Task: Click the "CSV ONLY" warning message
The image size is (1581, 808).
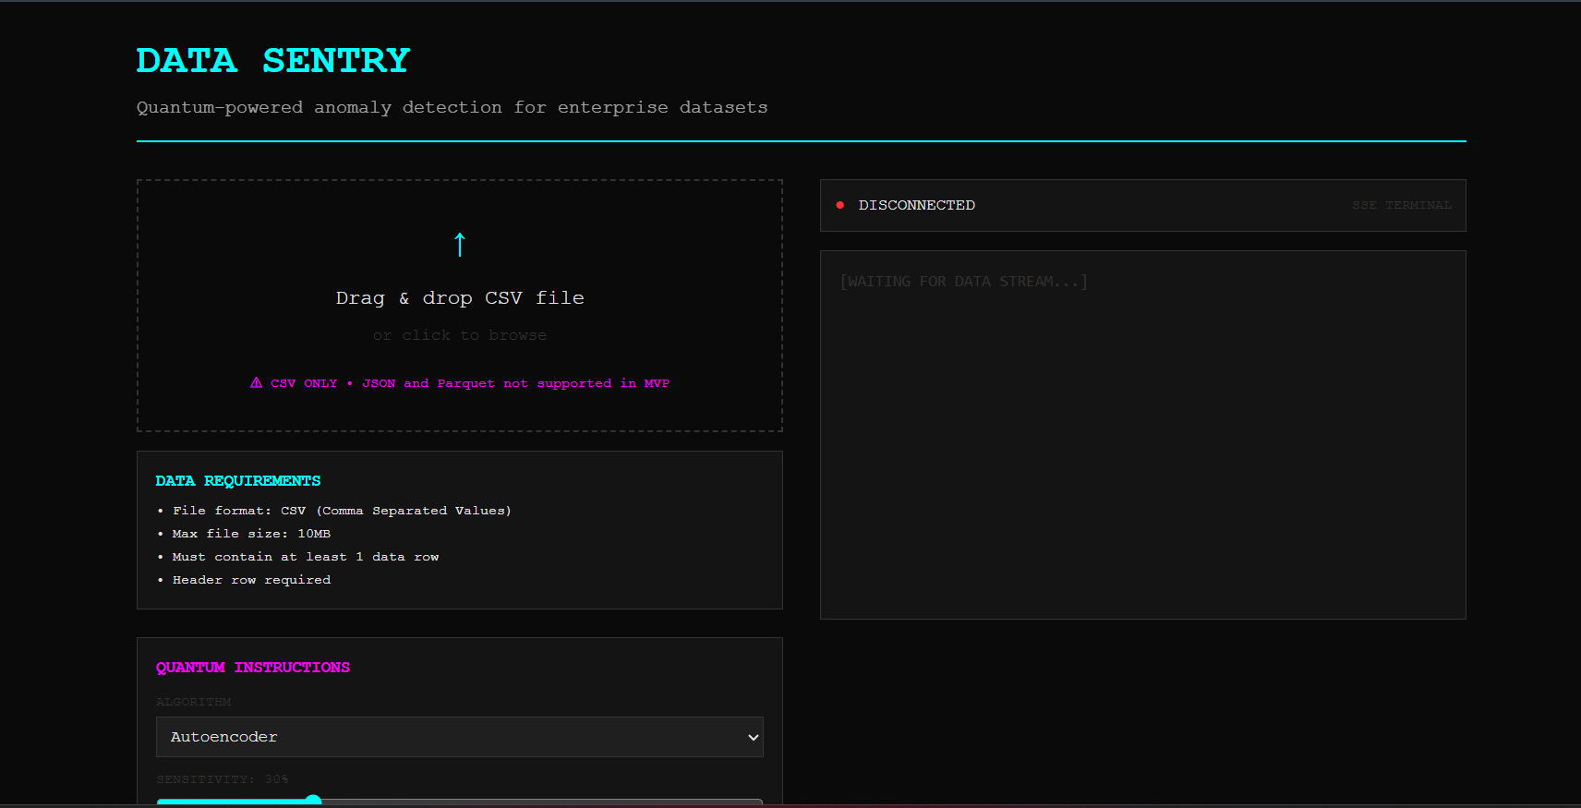Action: [460, 383]
